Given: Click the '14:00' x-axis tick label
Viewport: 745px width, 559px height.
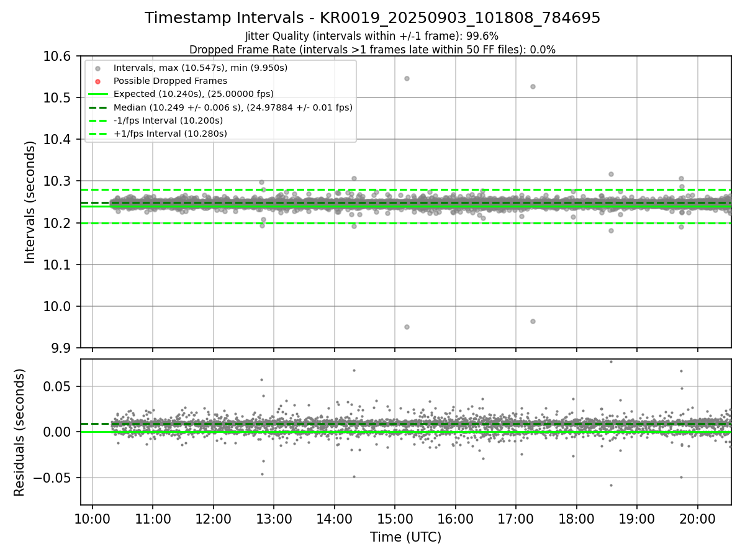Looking at the screenshot, I should [335, 519].
